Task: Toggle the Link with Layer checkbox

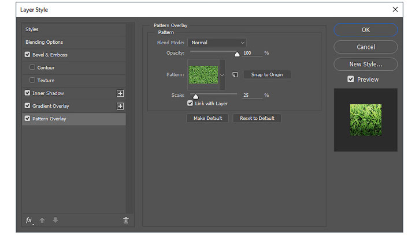Action: [190, 103]
